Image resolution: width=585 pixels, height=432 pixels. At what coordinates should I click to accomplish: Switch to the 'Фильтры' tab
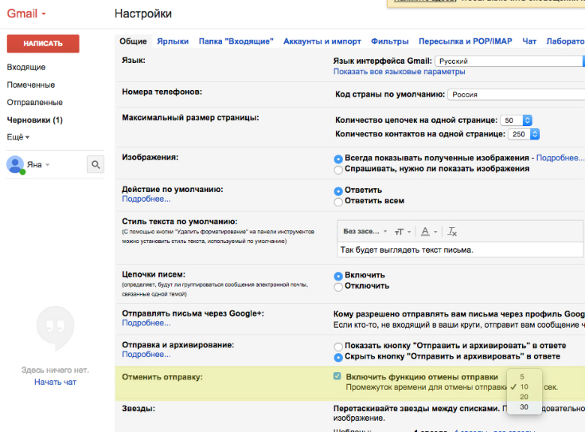tap(390, 41)
